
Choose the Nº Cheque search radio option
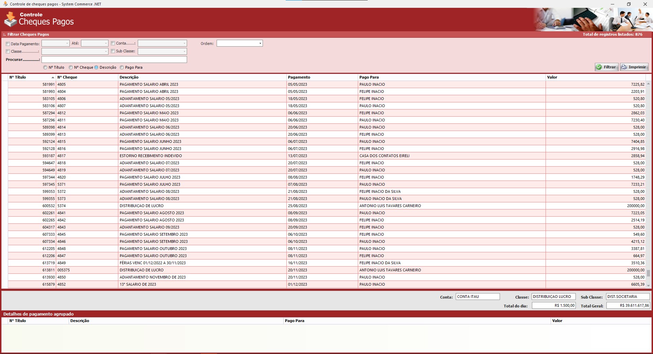71,67
